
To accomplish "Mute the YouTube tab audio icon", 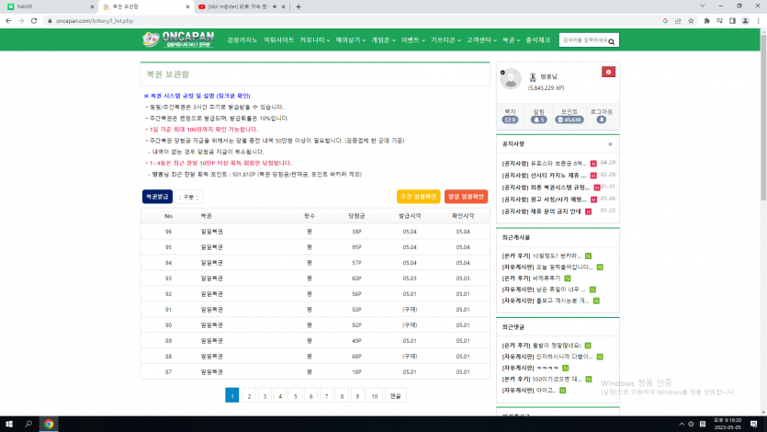I will pos(275,6).
